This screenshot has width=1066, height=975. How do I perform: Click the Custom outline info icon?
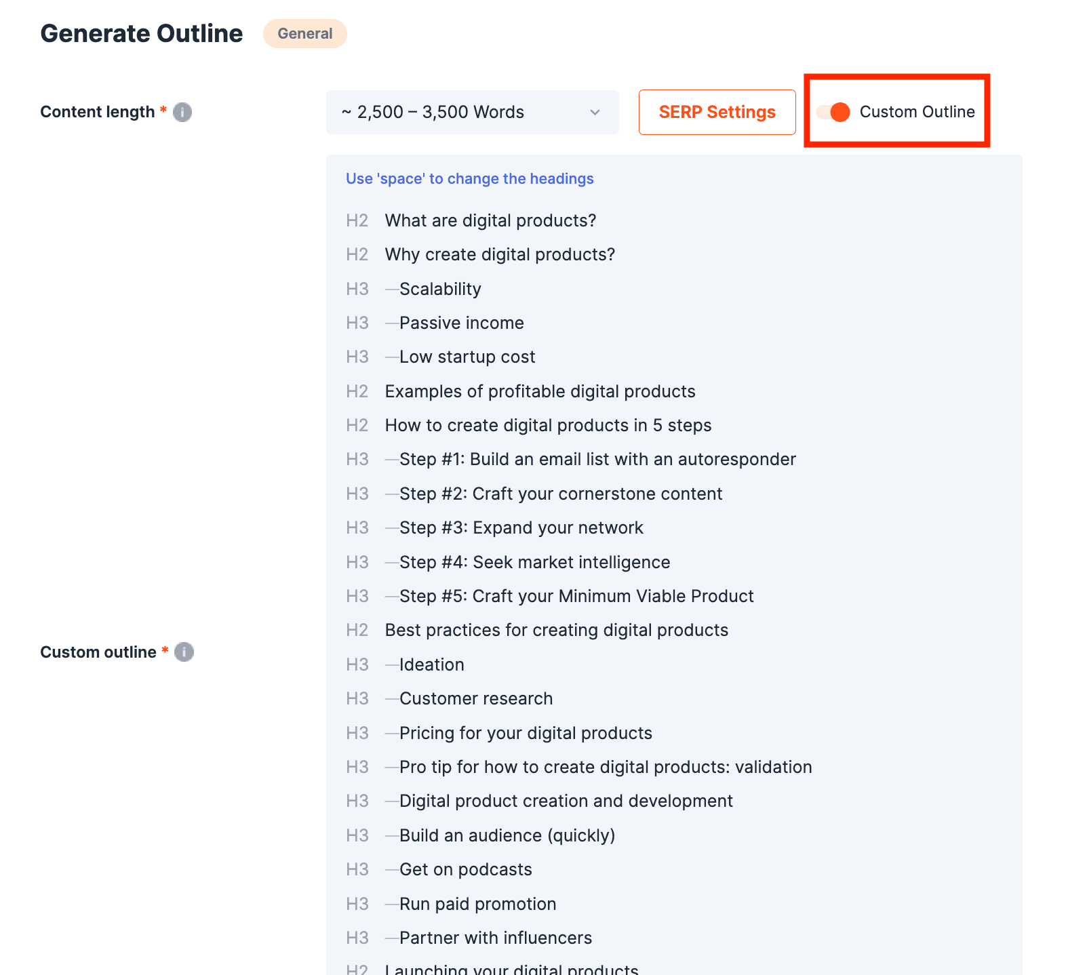click(184, 652)
